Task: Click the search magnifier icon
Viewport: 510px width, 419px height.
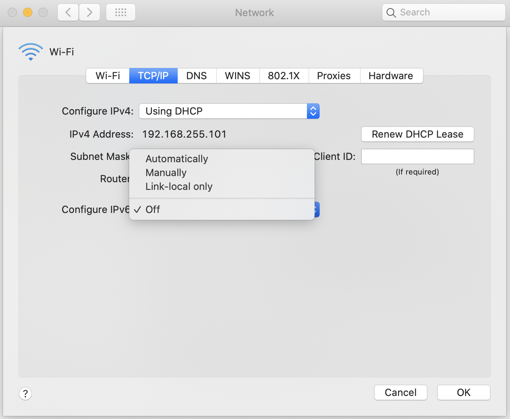Action: click(x=391, y=12)
